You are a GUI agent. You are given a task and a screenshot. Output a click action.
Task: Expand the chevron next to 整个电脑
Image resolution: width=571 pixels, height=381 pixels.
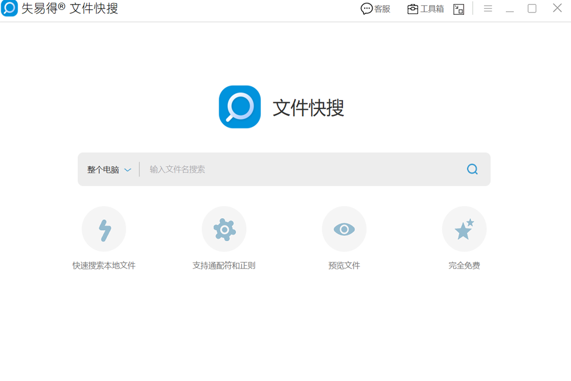(128, 169)
